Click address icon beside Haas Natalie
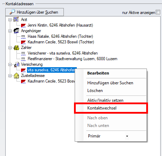The height and width of the screenshot is (156, 162). (x=23, y=37)
